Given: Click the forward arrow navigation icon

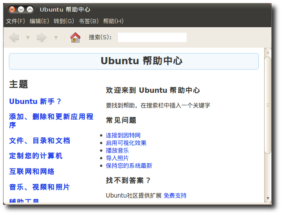Looking at the screenshot, I should click(x=42, y=37).
